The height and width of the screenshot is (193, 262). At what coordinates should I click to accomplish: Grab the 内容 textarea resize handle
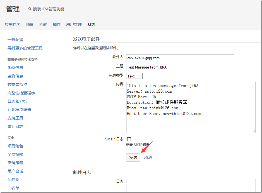(x=254, y=131)
